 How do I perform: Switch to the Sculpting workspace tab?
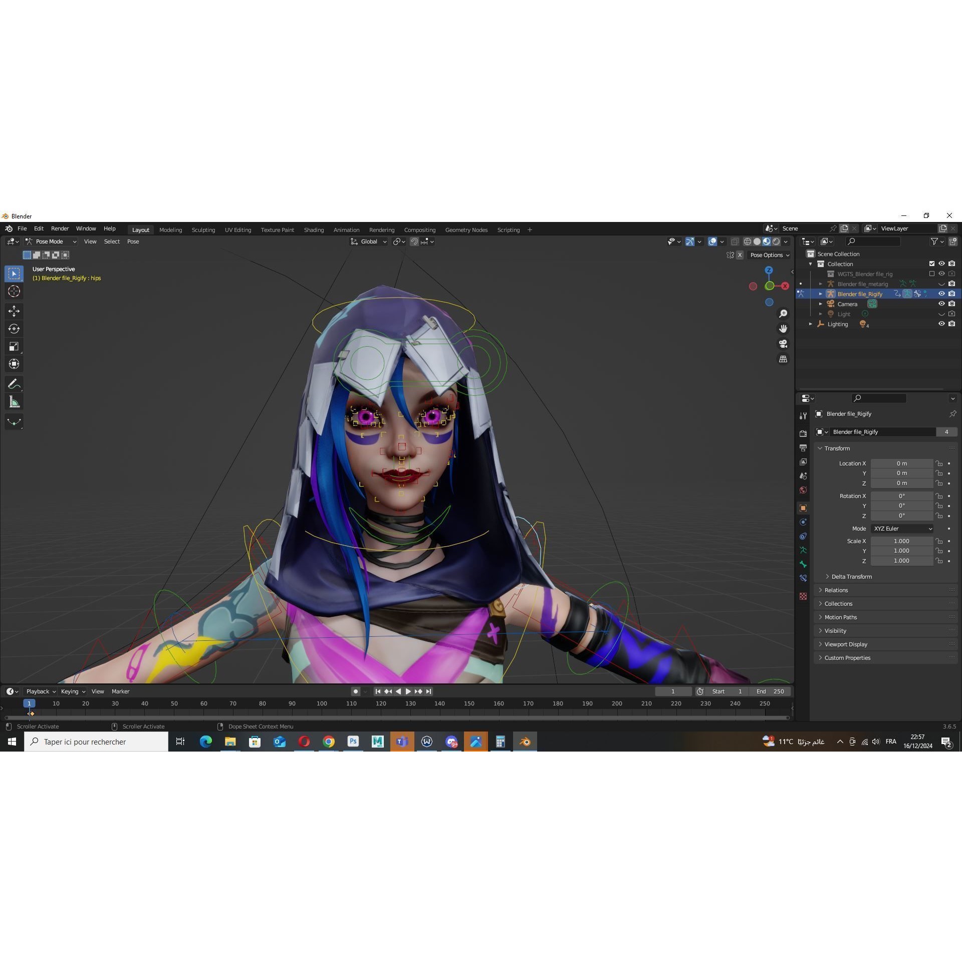pyautogui.click(x=203, y=230)
